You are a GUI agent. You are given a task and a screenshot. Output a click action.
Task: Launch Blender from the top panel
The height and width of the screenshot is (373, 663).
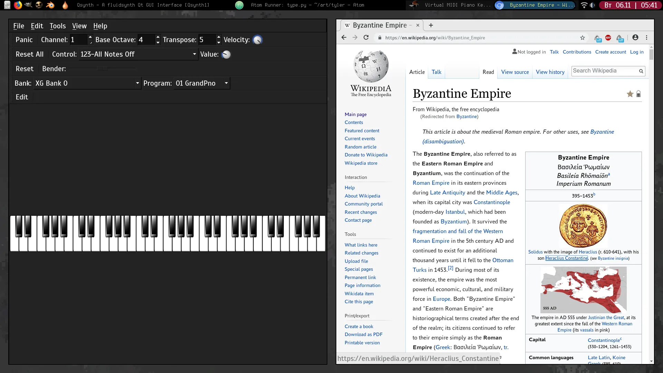[x=50, y=5]
